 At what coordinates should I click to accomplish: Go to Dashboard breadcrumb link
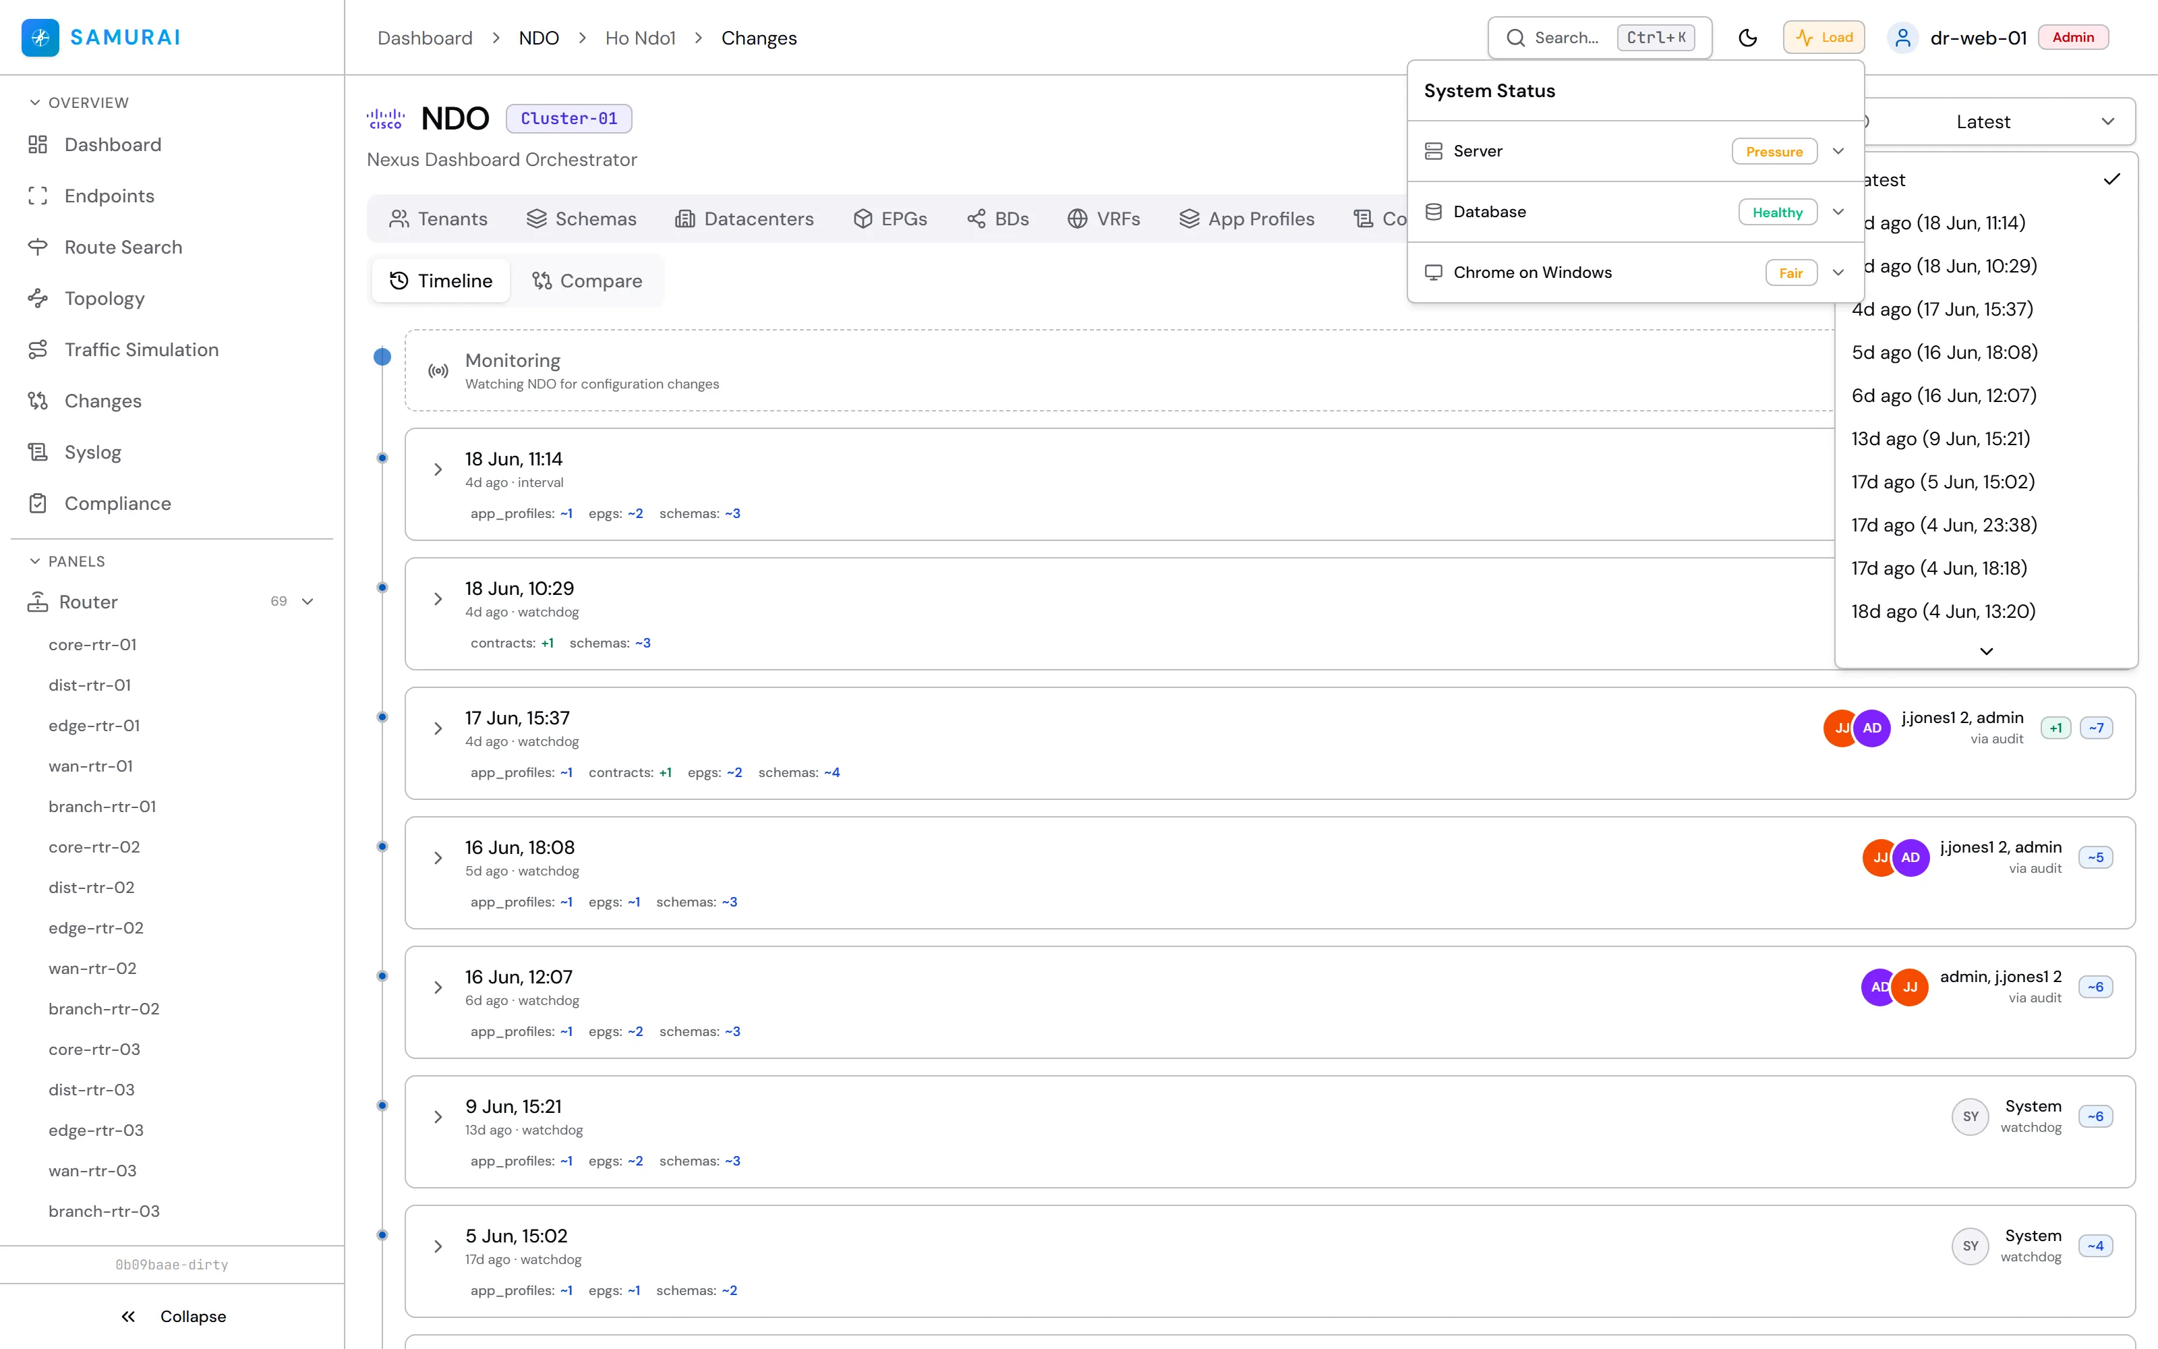tap(424, 38)
